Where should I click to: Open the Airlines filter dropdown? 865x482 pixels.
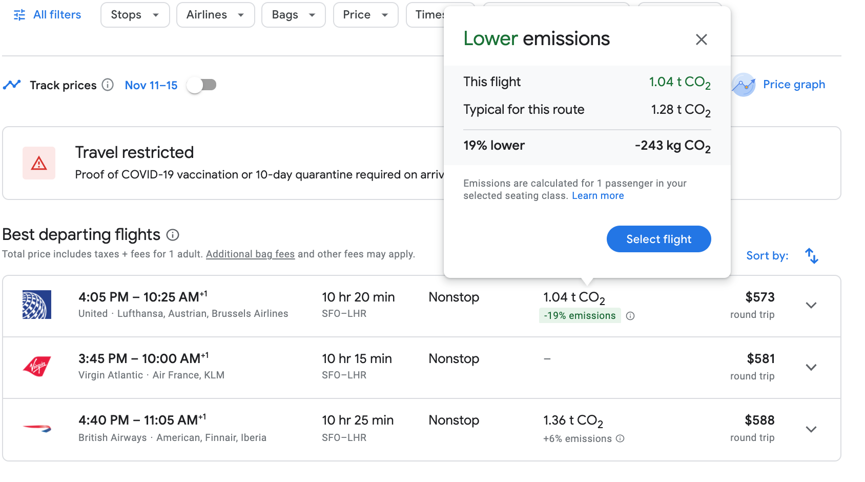(216, 15)
